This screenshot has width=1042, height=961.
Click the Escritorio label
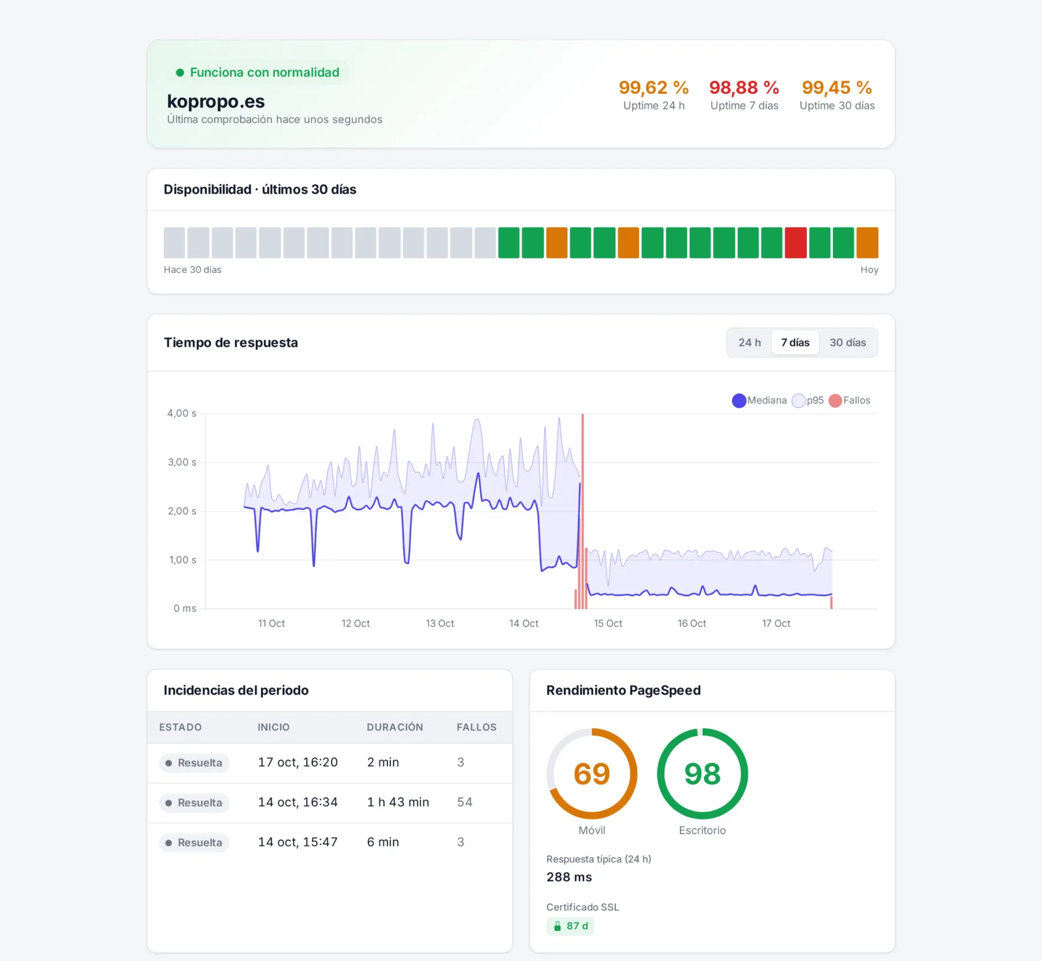click(702, 831)
